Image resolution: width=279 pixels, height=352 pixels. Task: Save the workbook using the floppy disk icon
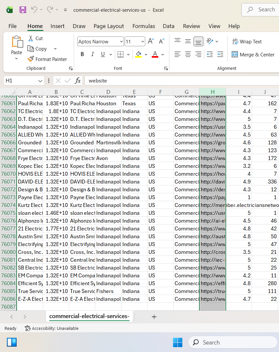(23, 10)
